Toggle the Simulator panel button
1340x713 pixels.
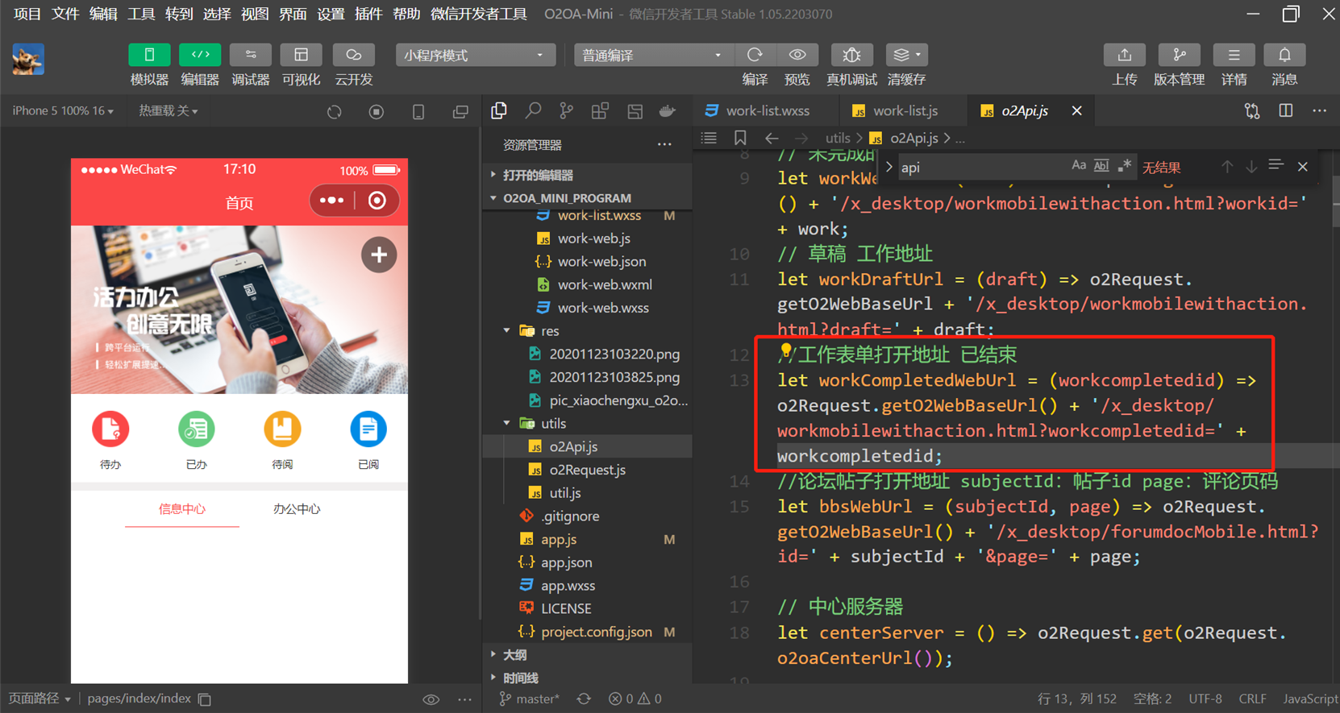click(149, 55)
